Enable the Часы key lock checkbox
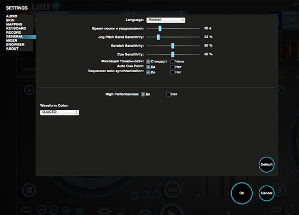This screenshot has height=215, width=299. pos(172,61)
